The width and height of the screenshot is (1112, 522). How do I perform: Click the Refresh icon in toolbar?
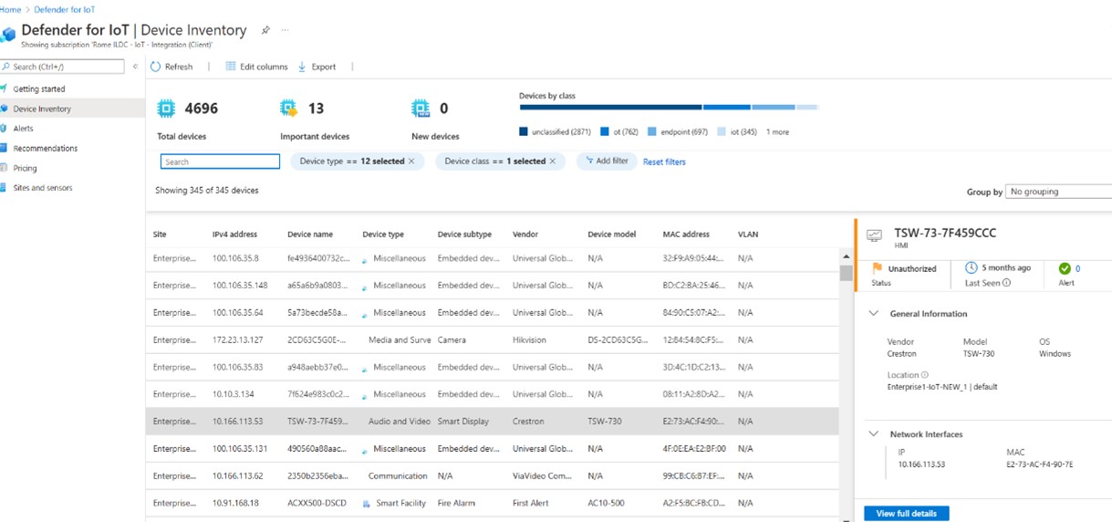coord(156,67)
